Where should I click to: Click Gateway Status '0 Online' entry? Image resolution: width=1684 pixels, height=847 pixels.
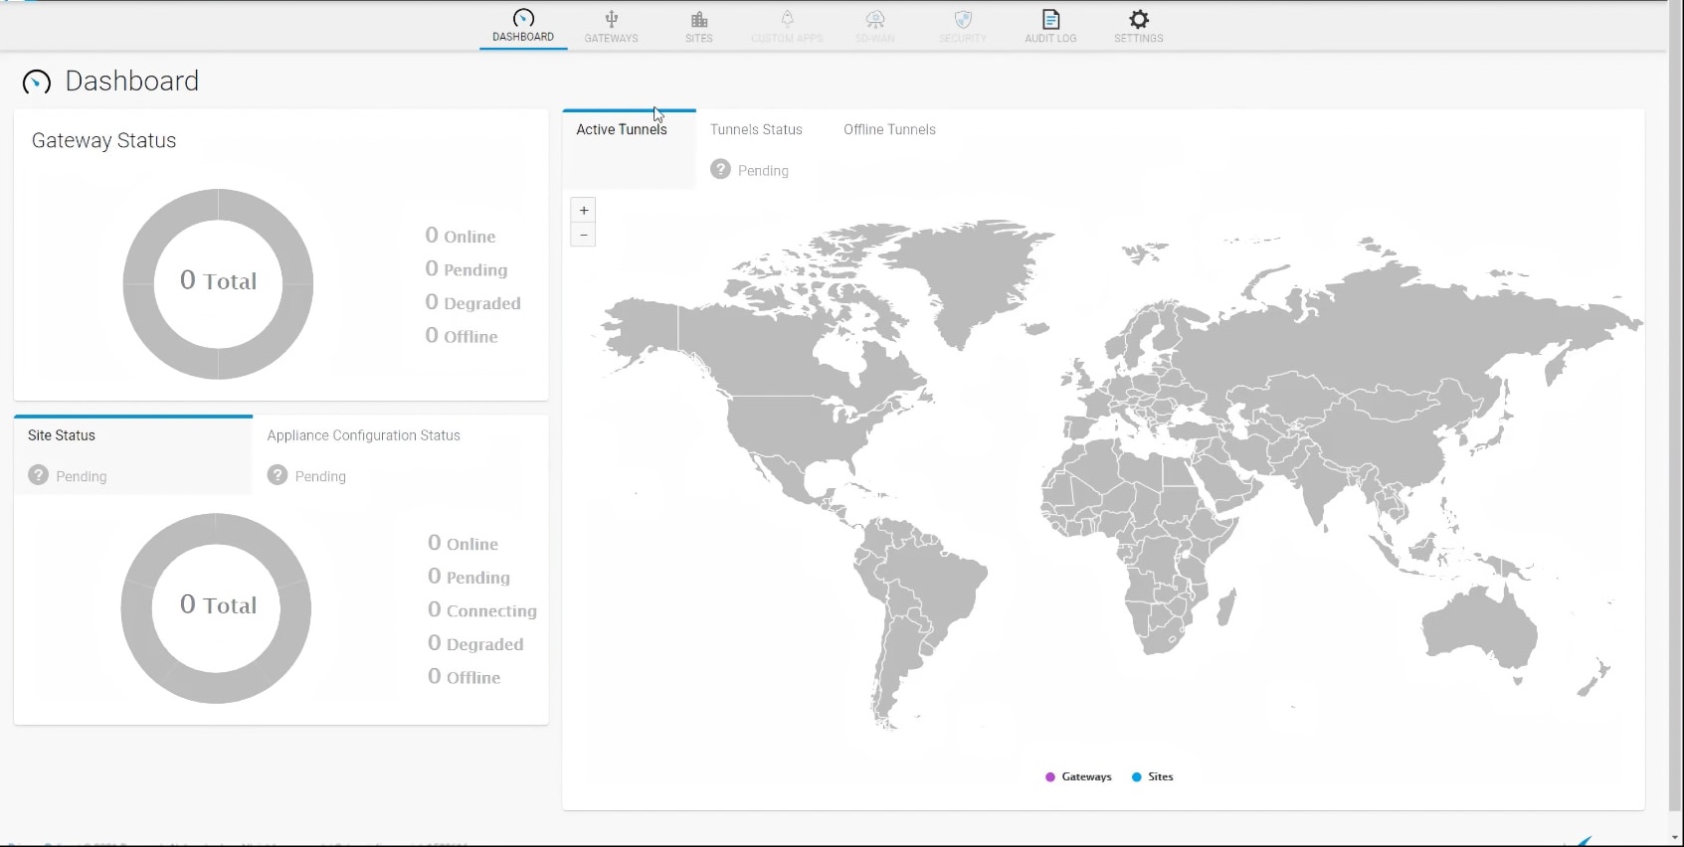tap(461, 236)
